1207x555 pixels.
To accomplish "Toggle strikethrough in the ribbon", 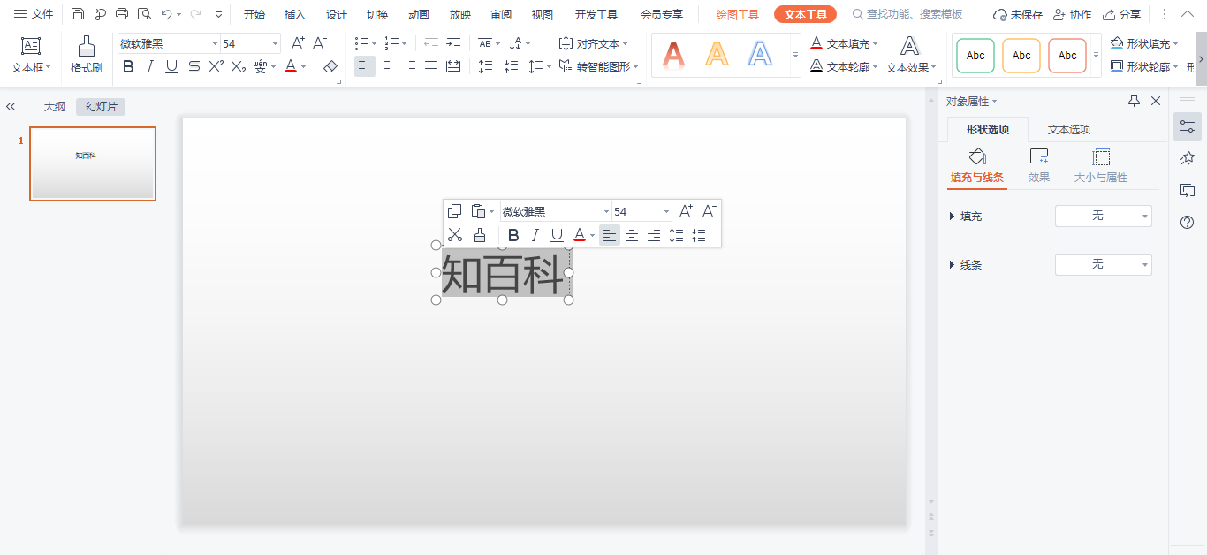I will tap(194, 66).
